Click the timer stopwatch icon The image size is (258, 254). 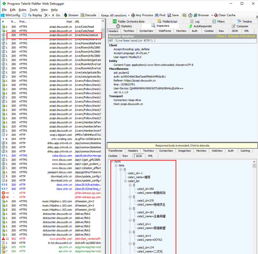click(x=190, y=15)
